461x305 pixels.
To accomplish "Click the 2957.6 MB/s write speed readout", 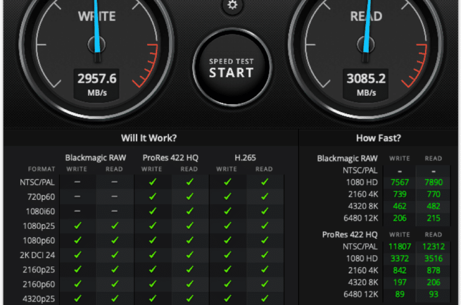I will coord(97,85).
